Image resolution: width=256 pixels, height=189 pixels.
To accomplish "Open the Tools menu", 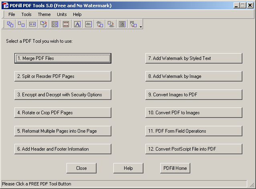I will pyautogui.click(x=26, y=14).
